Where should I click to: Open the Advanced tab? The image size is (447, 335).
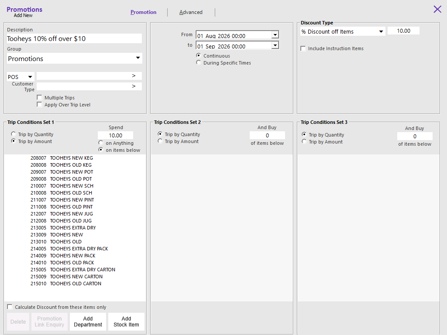(x=191, y=12)
